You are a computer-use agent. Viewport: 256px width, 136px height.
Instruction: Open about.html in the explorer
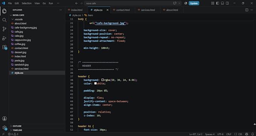click(20, 23)
